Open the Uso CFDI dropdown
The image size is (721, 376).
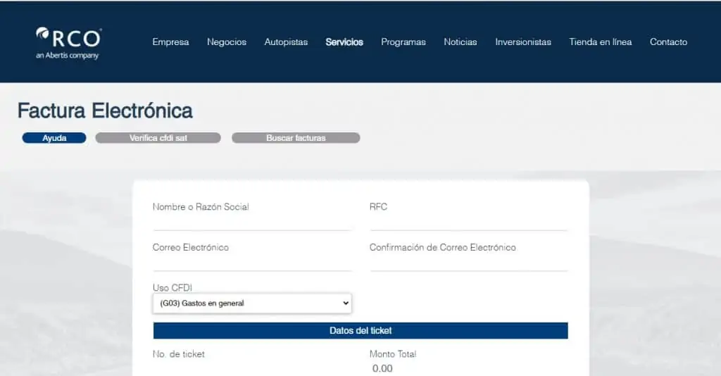click(253, 303)
